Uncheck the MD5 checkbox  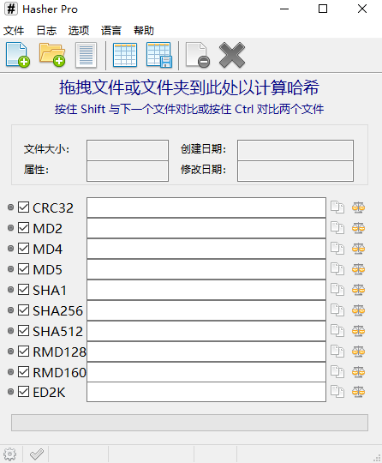click(23, 269)
